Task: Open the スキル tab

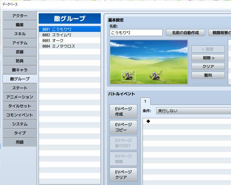Action: (x=20, y=34)
